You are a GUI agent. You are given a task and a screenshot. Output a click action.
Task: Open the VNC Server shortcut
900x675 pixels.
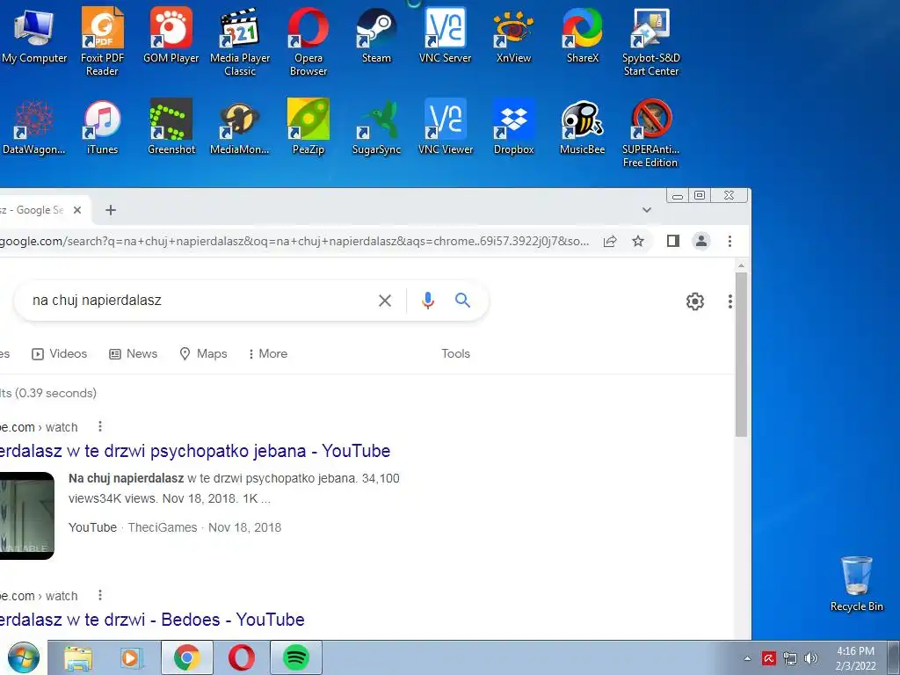coord(445,35)
